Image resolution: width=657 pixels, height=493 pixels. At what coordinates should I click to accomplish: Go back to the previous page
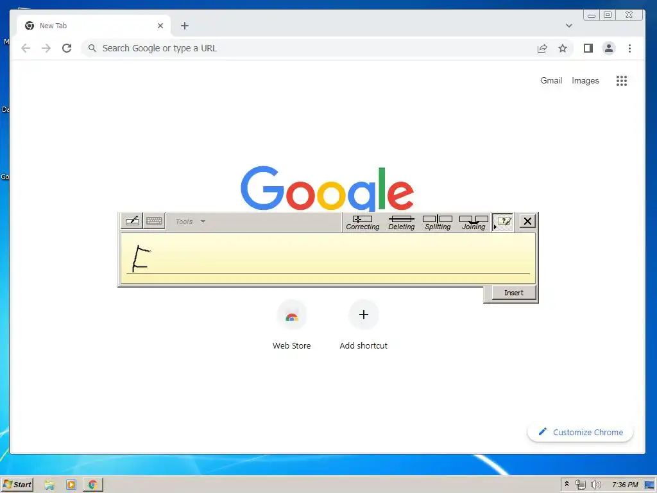point(26,48)
